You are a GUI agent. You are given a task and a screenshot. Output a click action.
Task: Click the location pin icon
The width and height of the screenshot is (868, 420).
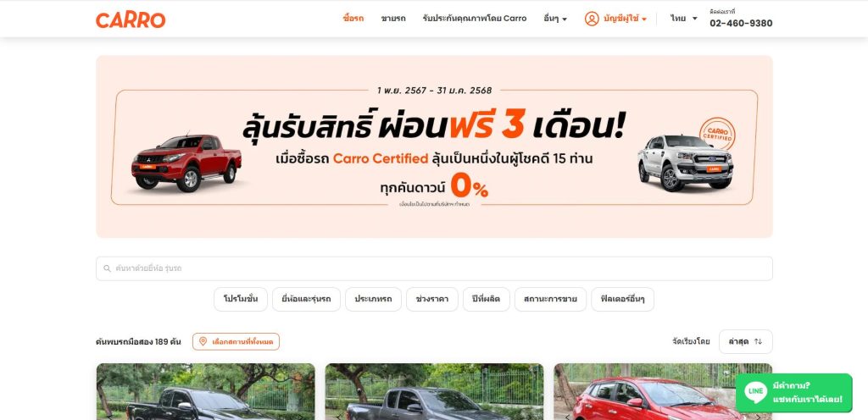coord(203,341)
